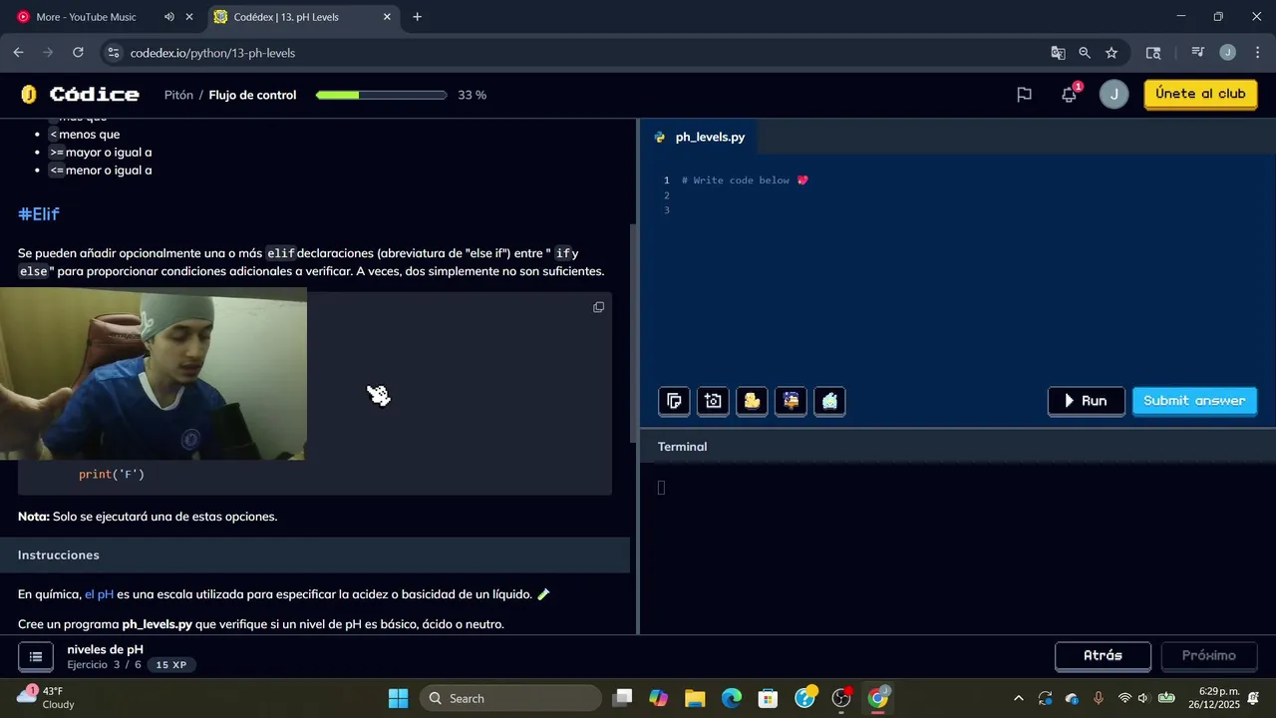Open Task View on the taskbar
Screen dimensions: 1276x718
(622, 698)
